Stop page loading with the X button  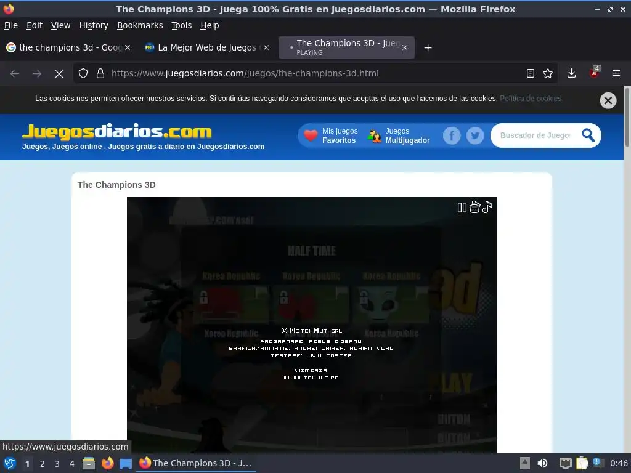(59, 74)
